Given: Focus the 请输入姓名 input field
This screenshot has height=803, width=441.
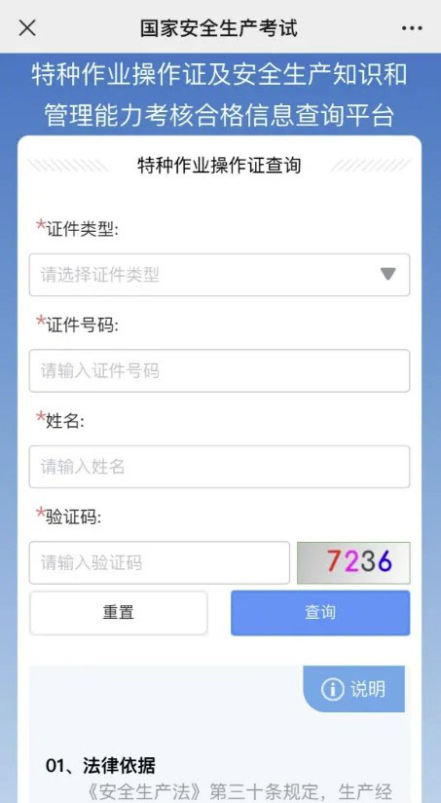Looking at the screenshot, I should [219, 467].
